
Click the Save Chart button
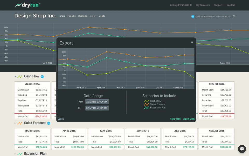point(175,119)
